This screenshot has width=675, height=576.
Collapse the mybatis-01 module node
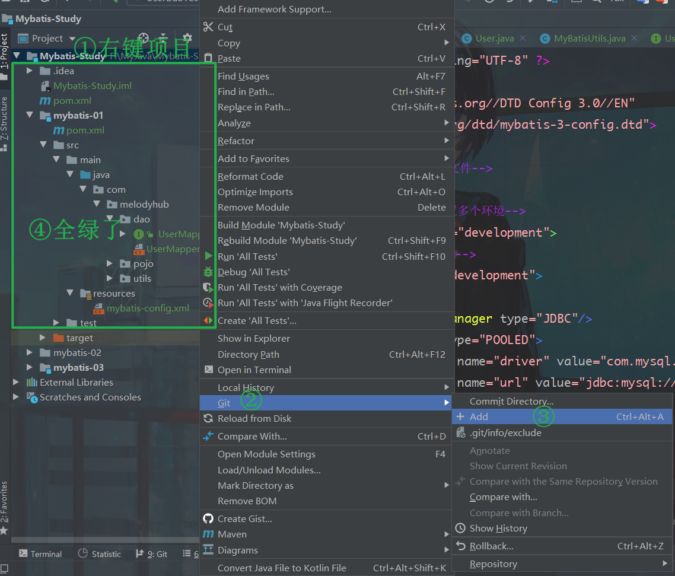(x=30, y=115)
